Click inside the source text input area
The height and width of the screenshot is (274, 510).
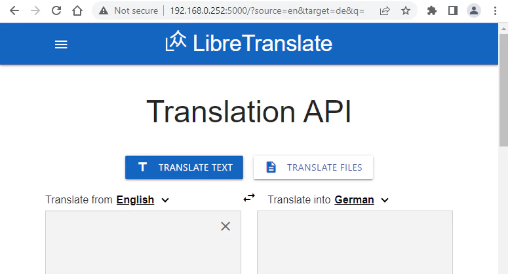pyautogui.click(x=131, y=248)
